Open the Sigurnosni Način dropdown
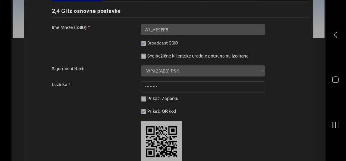Screen dimensions: 346x161 (203, 71)
